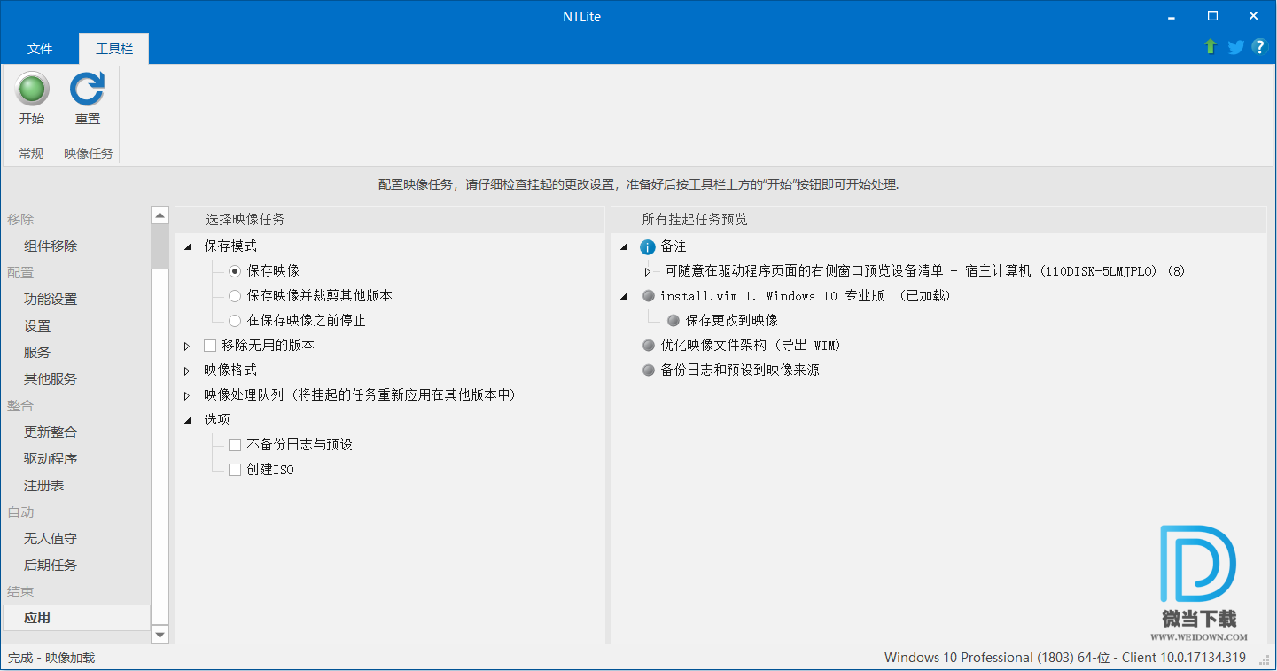Open 更新整合 in the sidebar

[x=51, y=433]
